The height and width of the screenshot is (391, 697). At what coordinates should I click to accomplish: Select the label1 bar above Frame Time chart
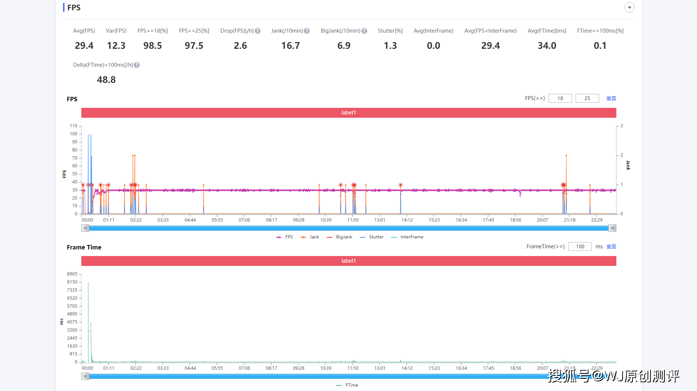[348, 261]
